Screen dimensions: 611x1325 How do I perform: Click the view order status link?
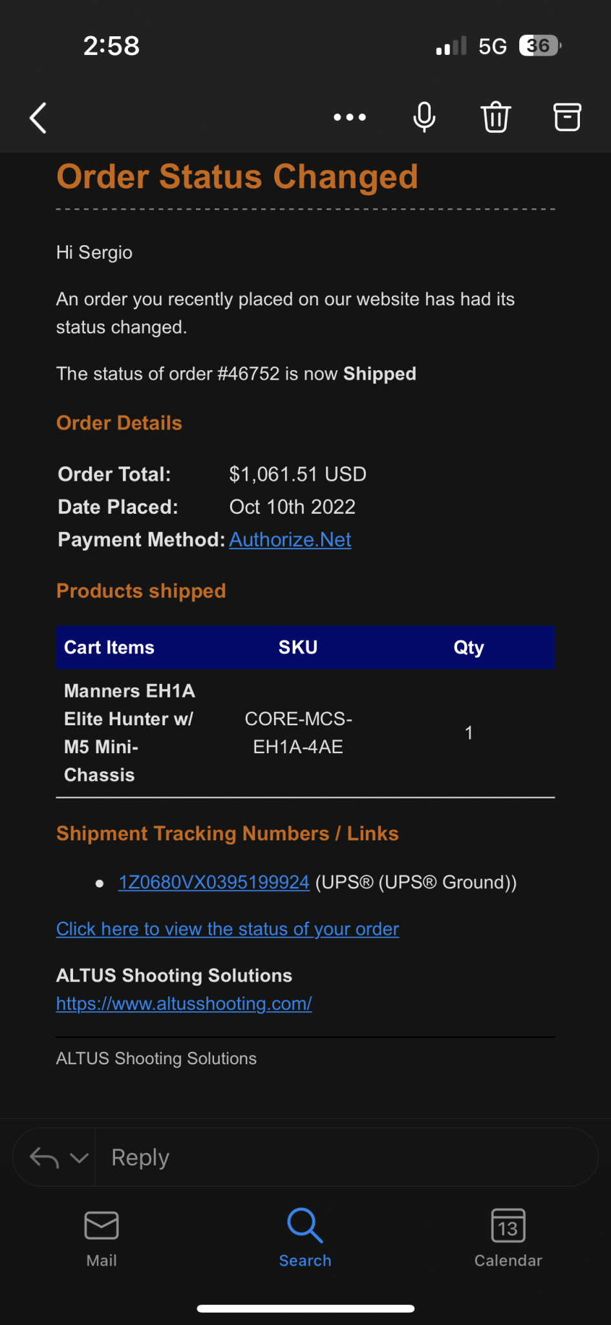point(228,929)
